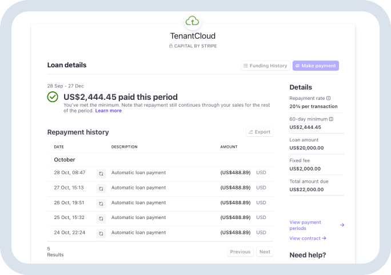Click recurring icon for 26 Oct payment
This screenshot has height=275, width=391.
(101, 203)
